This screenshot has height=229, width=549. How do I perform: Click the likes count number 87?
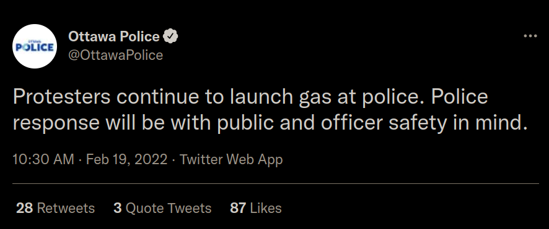tap(238, 208)
